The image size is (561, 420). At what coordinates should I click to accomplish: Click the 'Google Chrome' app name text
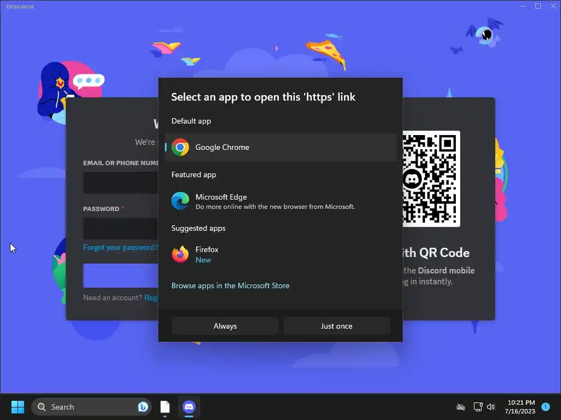222,147
